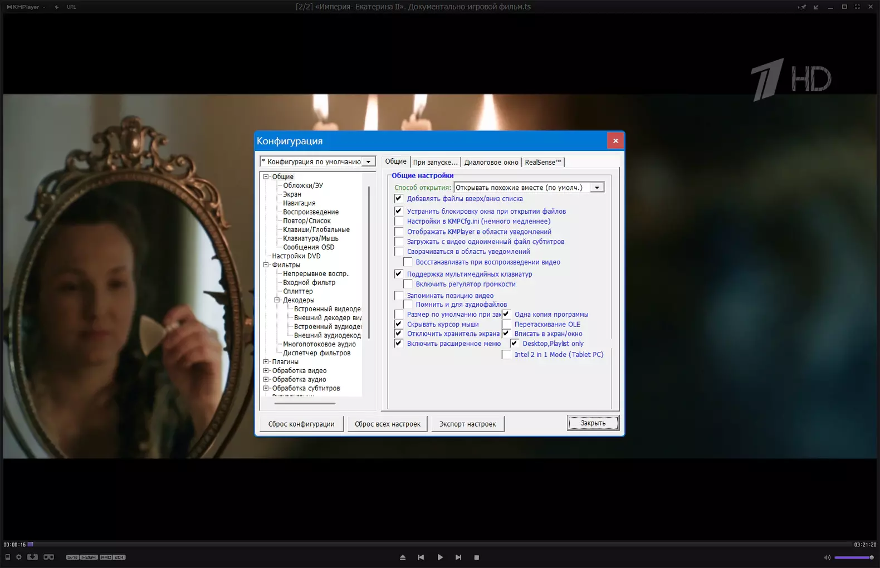Start playback with the play button
This screenshot has width=880, height=568.
click(x=440, y=557)
